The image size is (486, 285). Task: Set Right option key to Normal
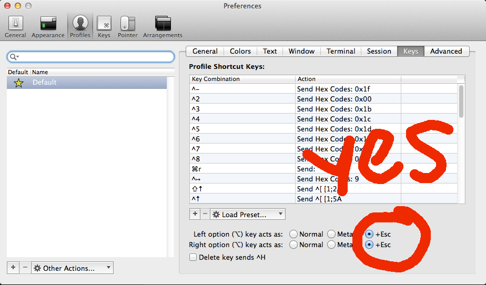pyautogui.click(x=293, y=245)
